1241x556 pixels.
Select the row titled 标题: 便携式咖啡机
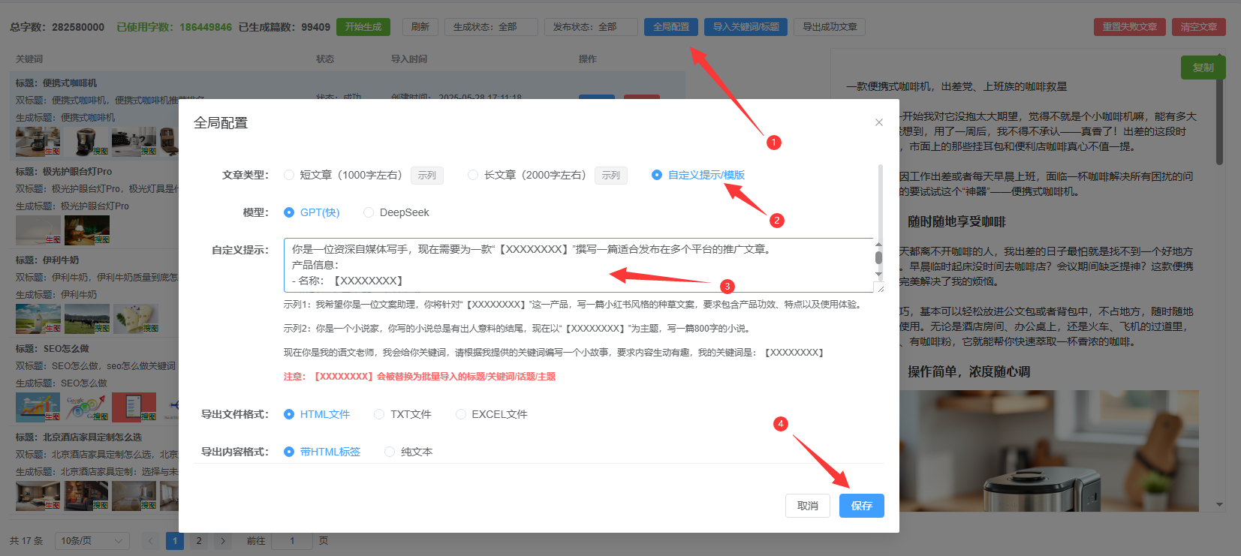click(x=56, y=83)
